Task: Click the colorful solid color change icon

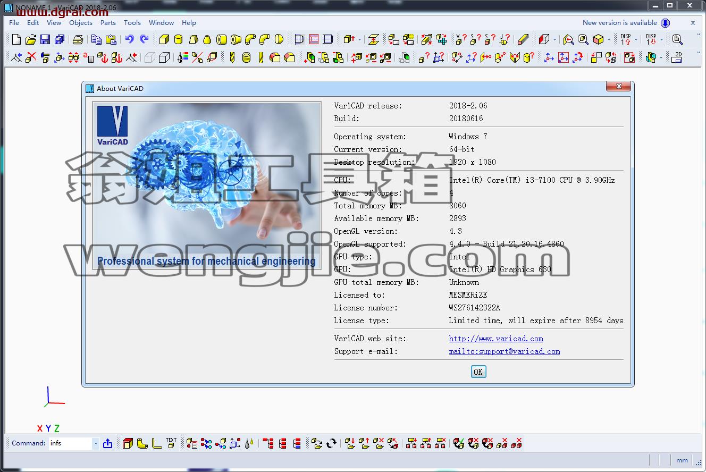Action: (x=183, y=57)
